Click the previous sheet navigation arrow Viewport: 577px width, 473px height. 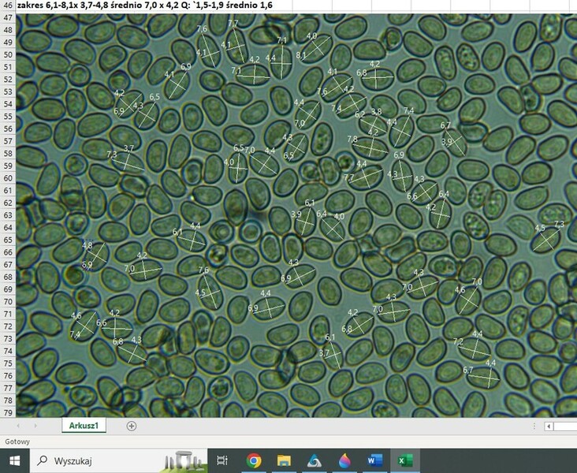pyautogui.click(x=18, y=426)
